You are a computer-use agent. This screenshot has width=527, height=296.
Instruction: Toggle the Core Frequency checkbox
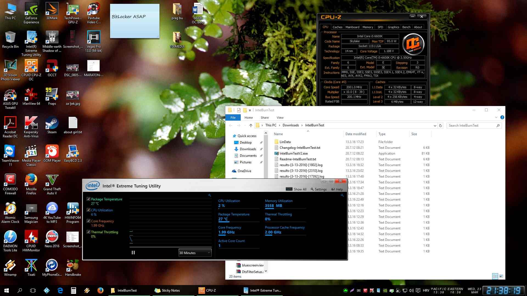click(88, 221)
